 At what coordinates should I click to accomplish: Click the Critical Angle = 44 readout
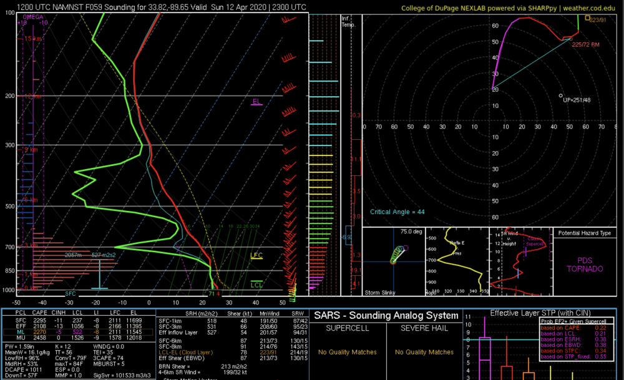coord(397,212)
